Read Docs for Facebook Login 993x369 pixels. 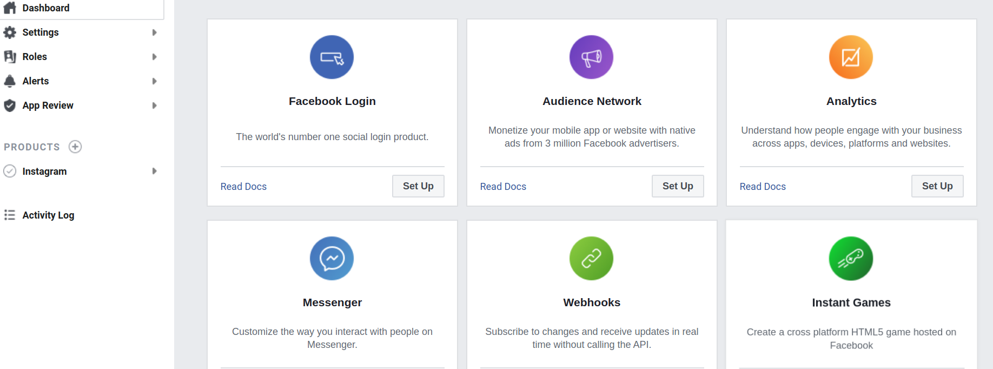tap(243, 187)
